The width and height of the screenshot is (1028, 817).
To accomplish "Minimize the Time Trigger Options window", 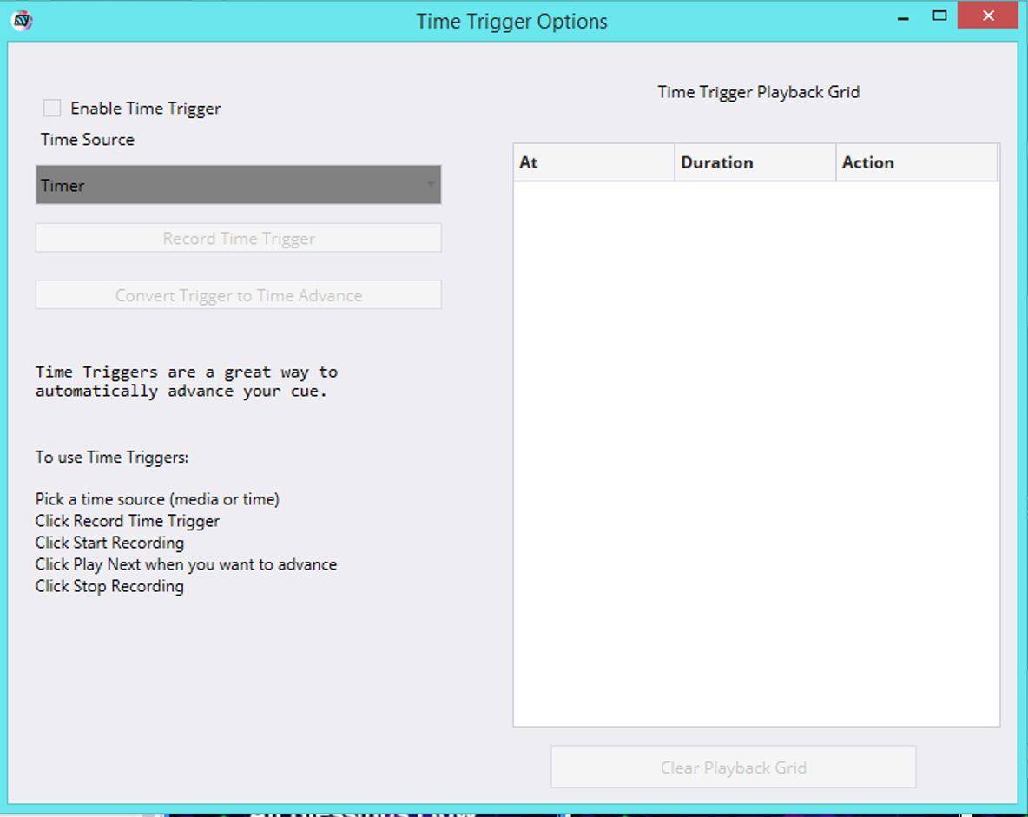I will [903, 17].
